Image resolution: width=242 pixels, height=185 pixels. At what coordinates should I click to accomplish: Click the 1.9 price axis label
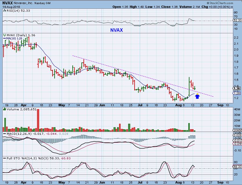click(236, 56)
